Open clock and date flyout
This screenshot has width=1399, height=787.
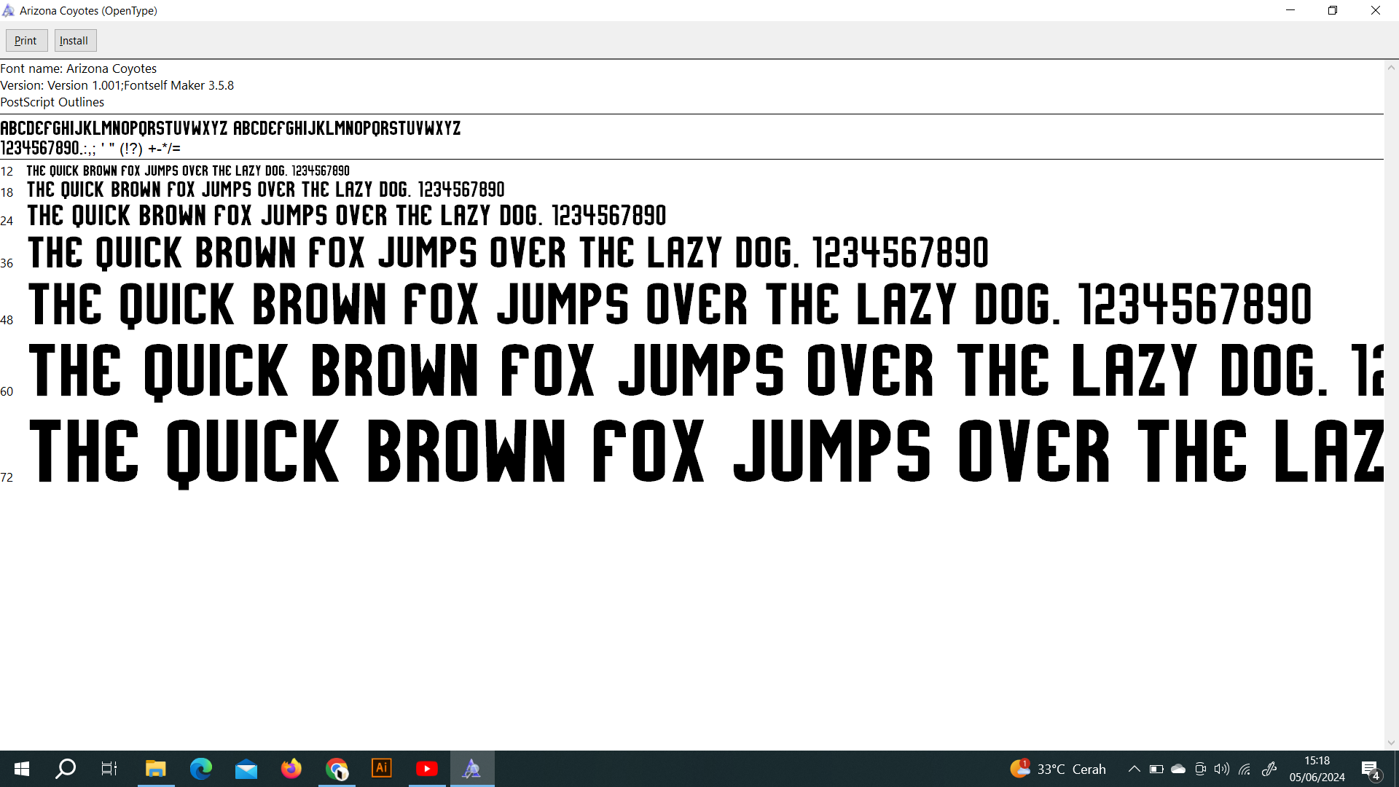(1317, 769)
